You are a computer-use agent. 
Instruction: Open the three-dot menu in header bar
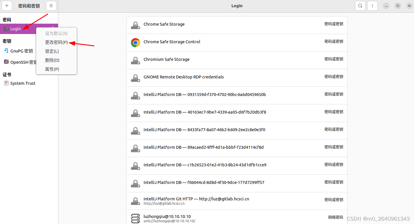372,6
